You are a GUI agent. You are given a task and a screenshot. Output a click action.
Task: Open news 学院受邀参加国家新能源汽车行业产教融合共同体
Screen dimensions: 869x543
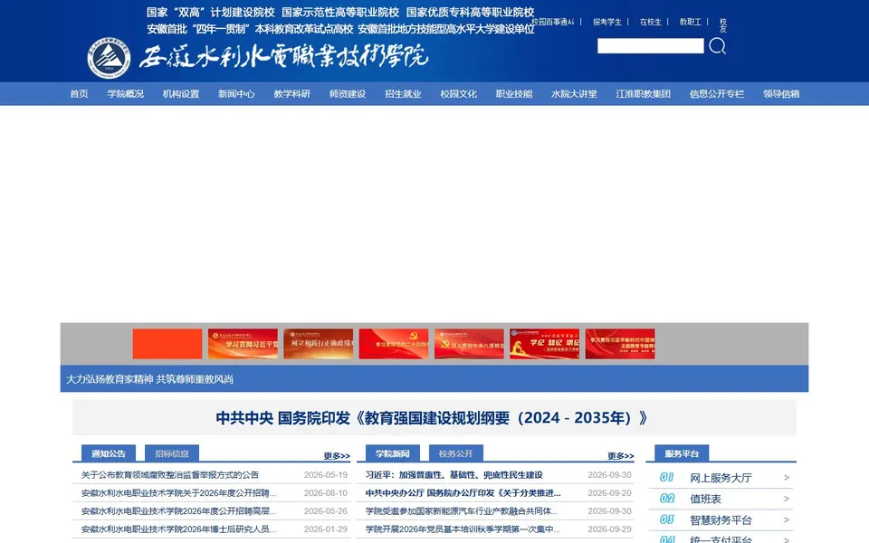462,510
